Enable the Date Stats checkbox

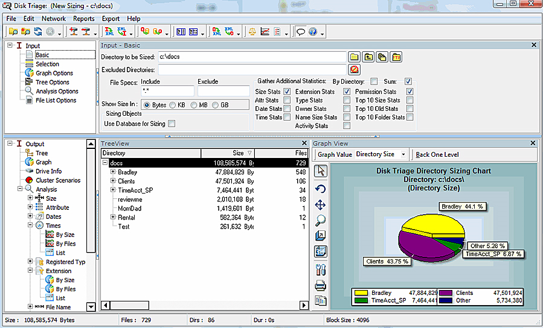pos(287,109)
